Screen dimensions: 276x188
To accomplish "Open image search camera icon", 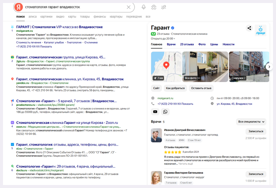I will coord(154,7).
